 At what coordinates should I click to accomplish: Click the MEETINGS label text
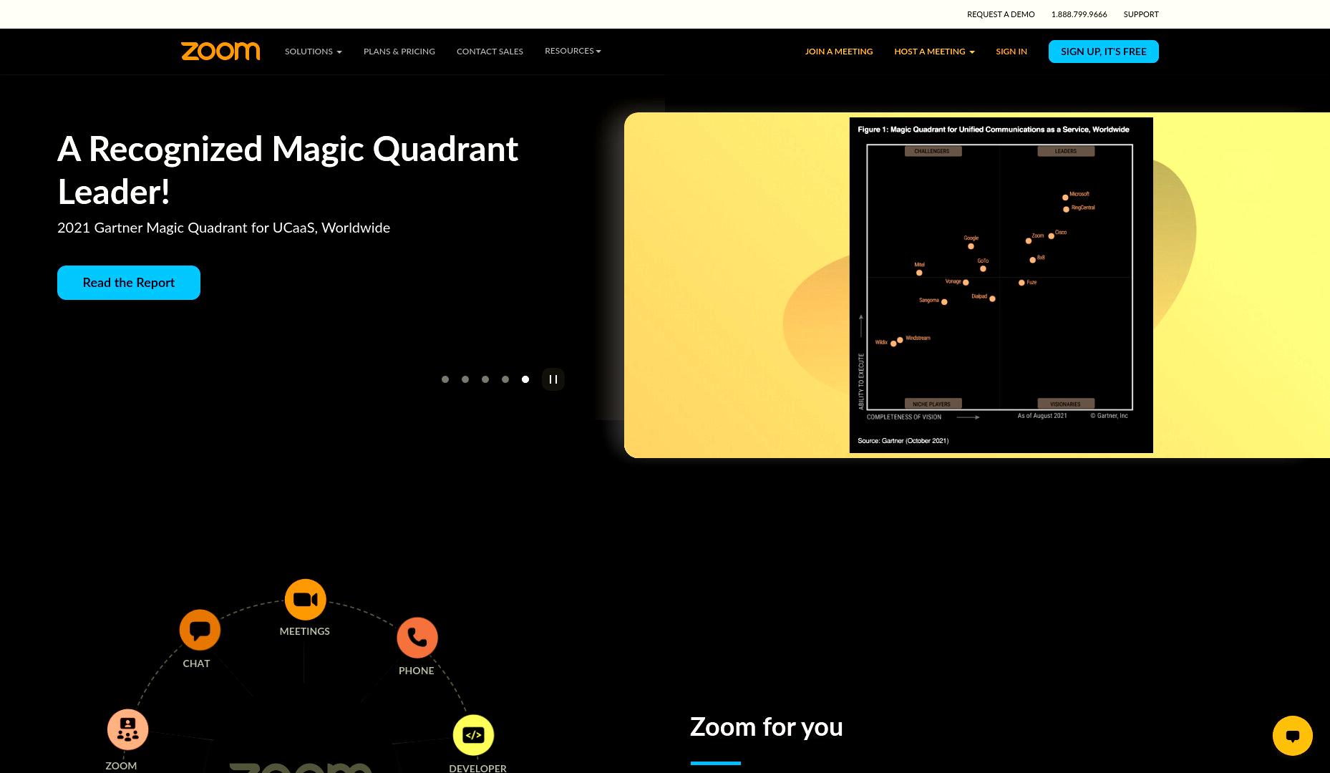[305, 631]
